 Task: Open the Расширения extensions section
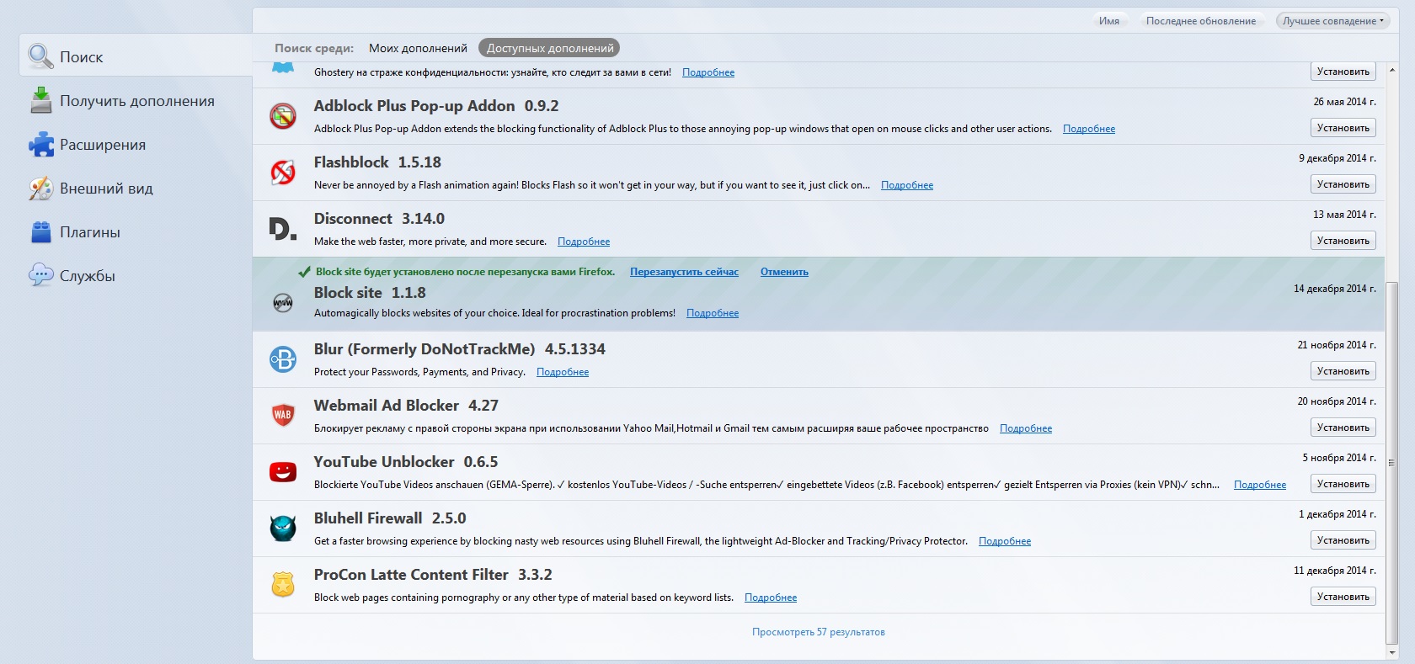click(x=136, y=145)
